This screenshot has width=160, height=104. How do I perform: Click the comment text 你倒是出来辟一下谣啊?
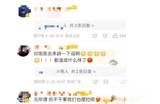click(57, 54)
